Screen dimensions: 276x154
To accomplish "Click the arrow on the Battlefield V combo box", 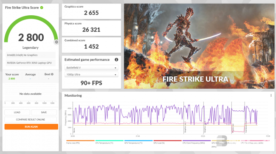I will pos(115,68).
